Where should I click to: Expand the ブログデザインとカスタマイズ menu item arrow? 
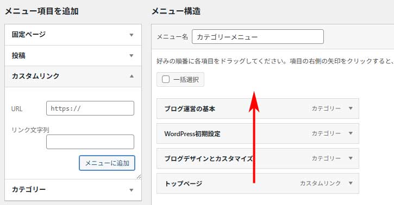pos(351,158)
